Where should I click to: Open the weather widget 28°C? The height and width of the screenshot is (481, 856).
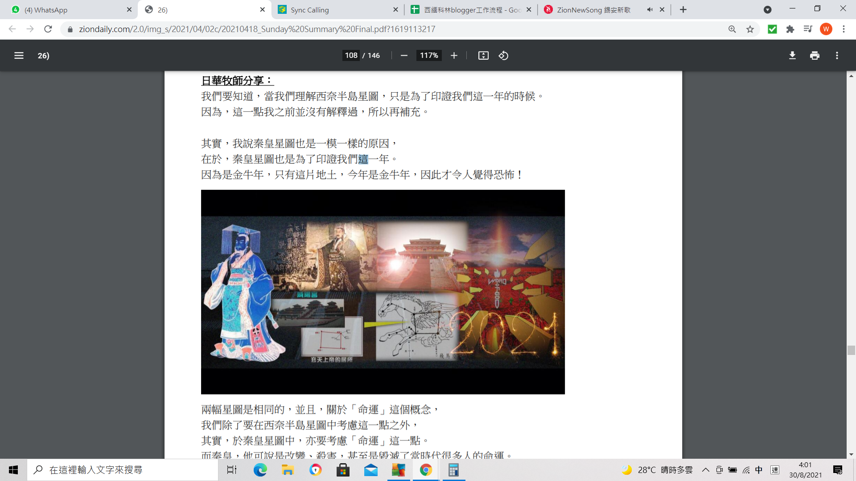coord(658,470)
